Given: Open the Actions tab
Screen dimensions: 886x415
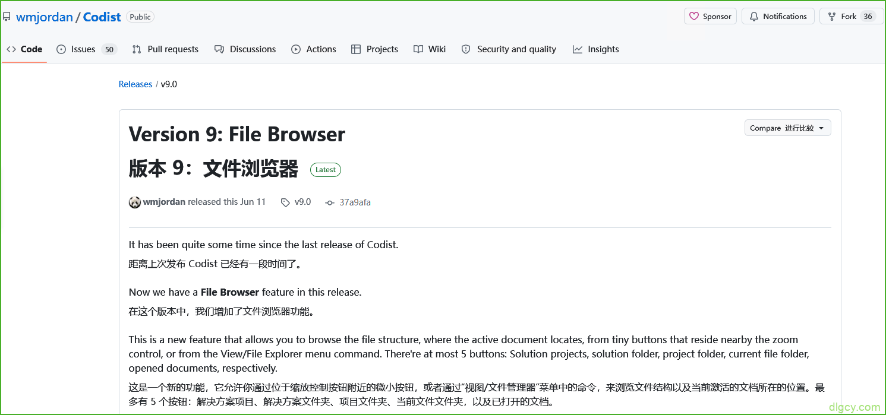Looking at the screenshot, I should (314, 49).
